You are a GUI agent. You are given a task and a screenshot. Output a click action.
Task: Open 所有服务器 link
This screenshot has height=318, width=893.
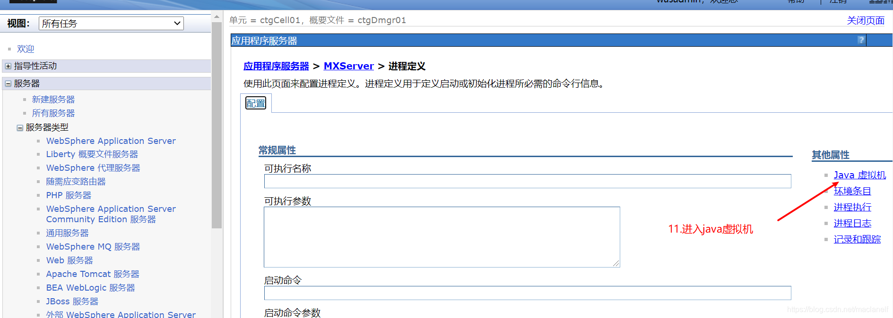(53, 113)
